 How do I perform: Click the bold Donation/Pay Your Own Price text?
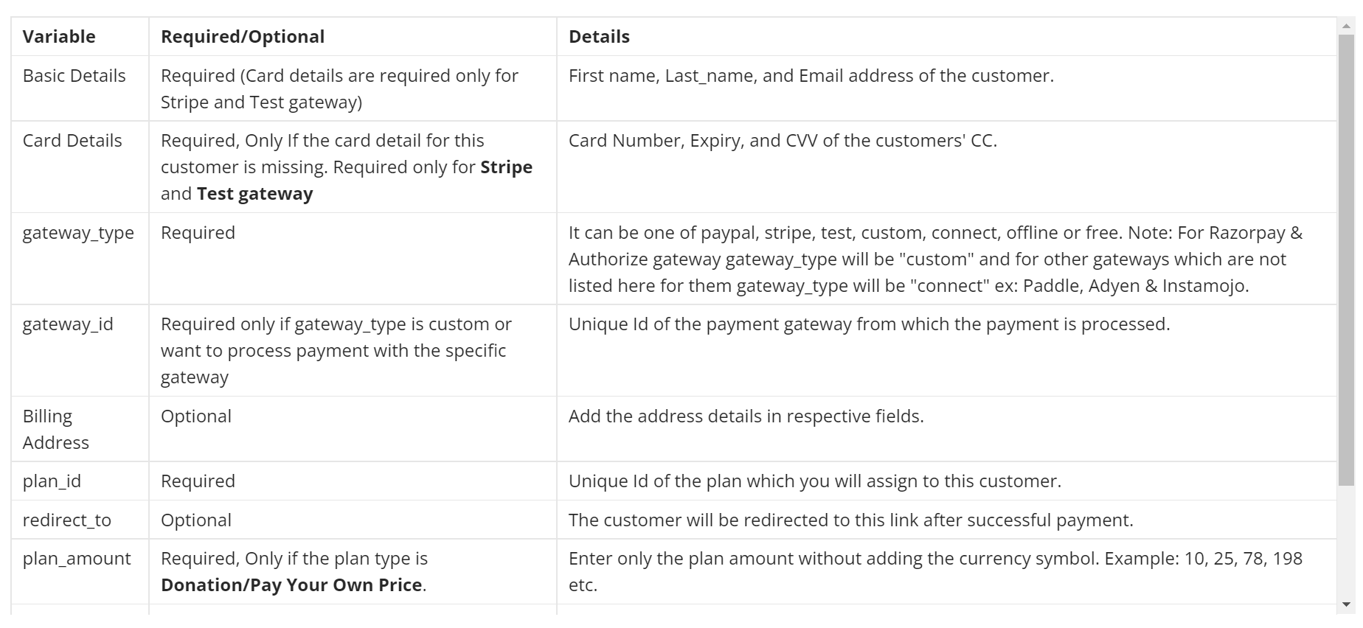point(291,585)
